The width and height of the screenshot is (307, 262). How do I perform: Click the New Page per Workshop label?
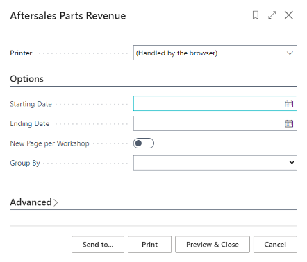(49, 143)
